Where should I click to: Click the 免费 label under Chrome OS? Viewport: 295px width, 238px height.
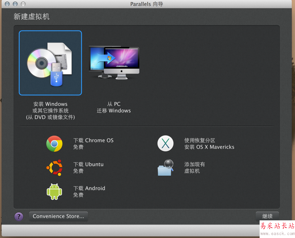coord(78,147)
